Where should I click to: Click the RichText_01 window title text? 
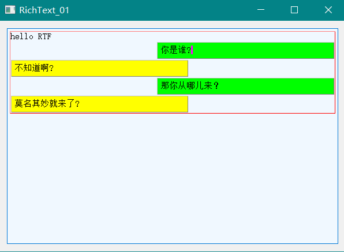(44, 10)
